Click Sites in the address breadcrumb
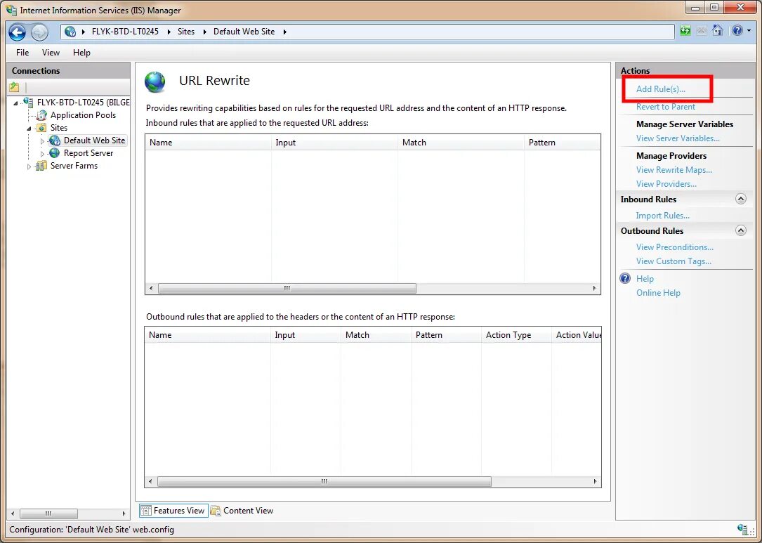 click(185, 32)
